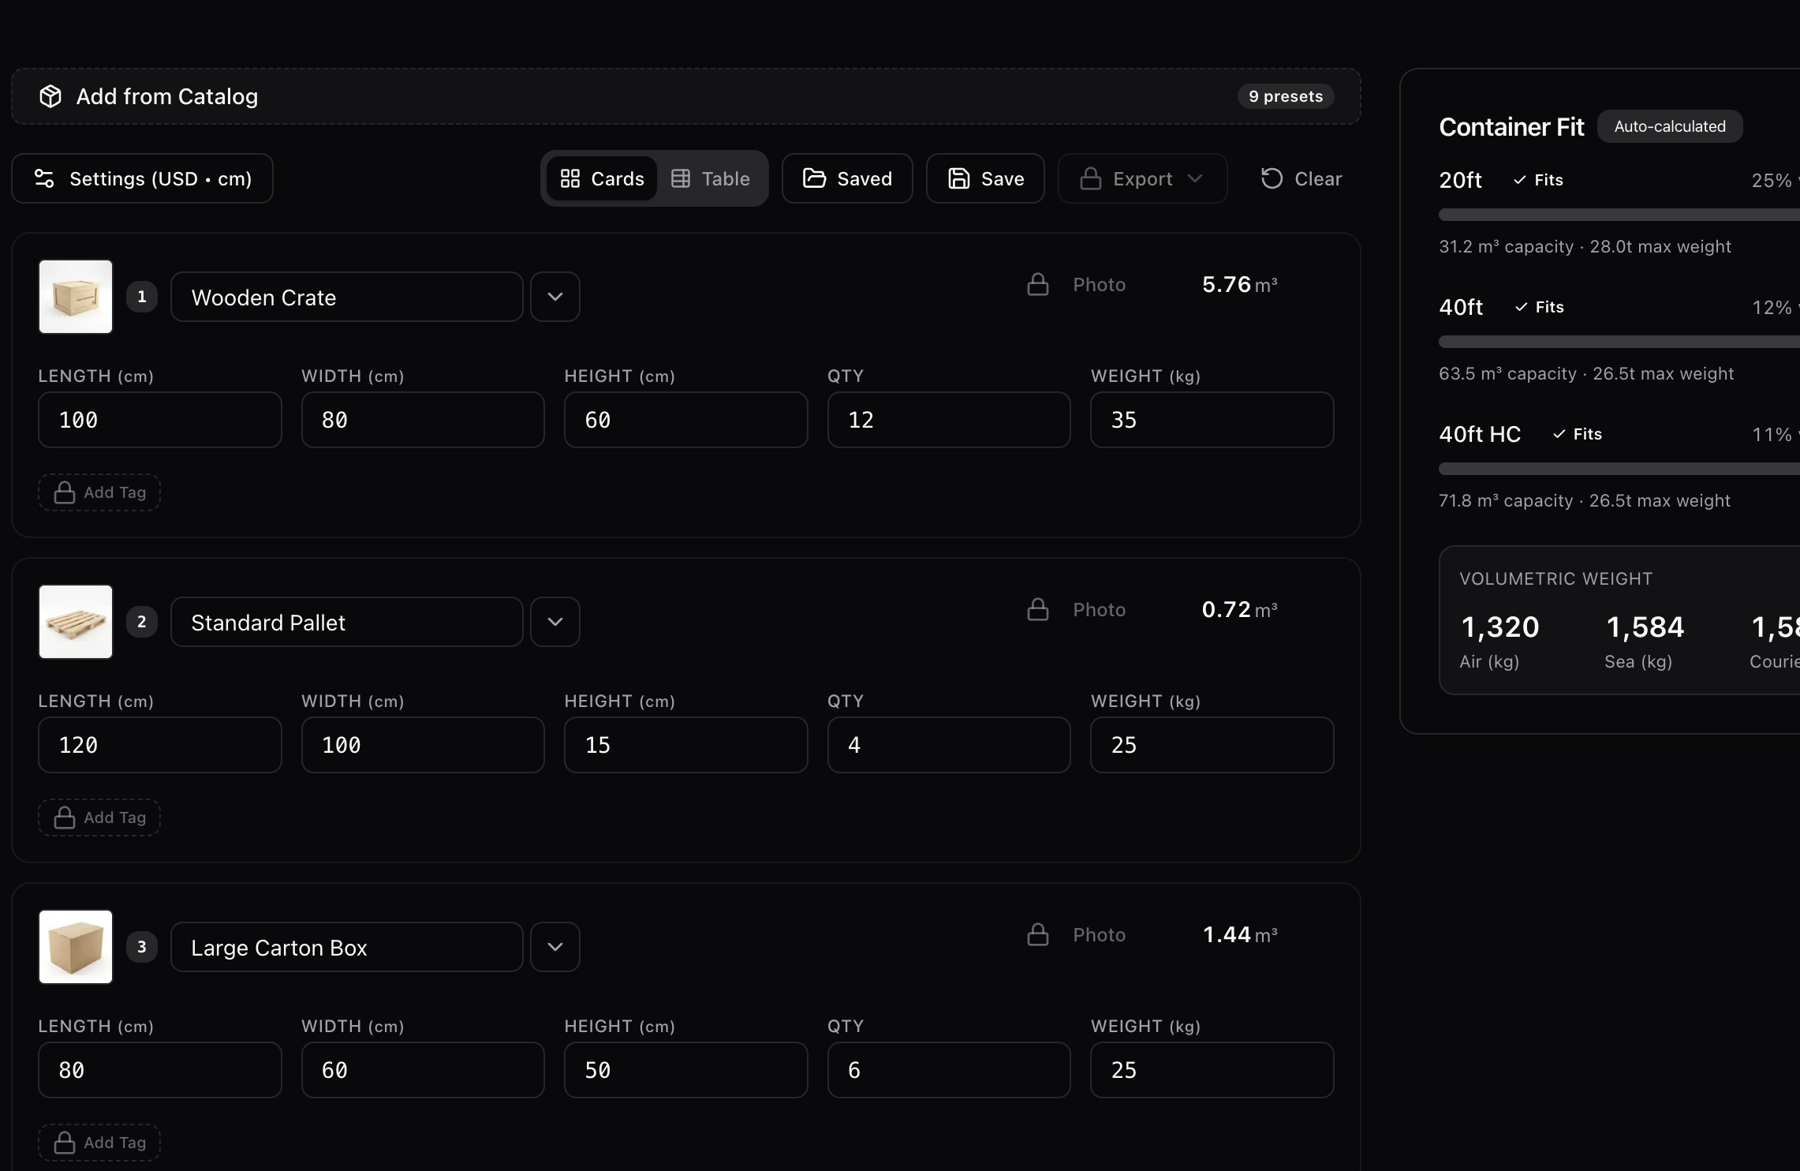Screen dimensions: 1800x1171
Task: Click the Save disk icon
Action: (959, 178)
